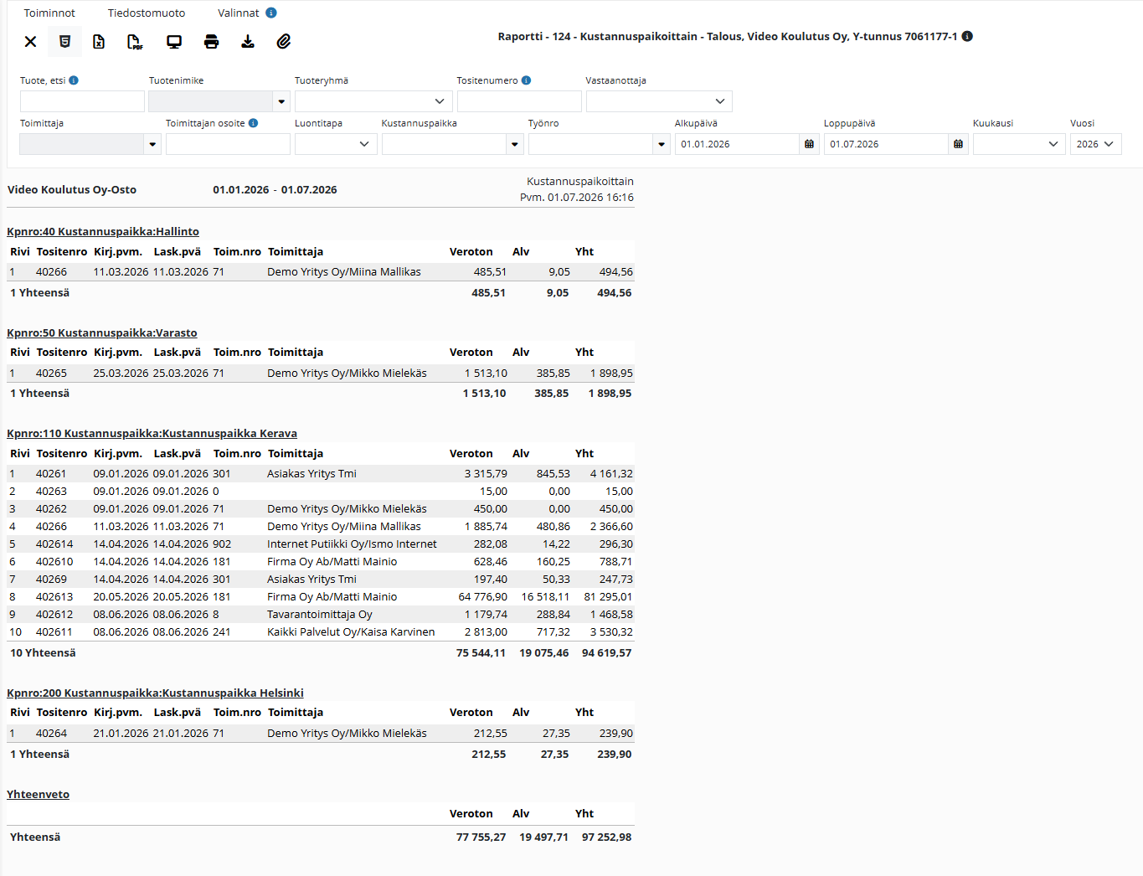The image size is (1143, 876).
Task: Expand the Tuoteryhmä dropdown
Action: (x=373, y=101)
